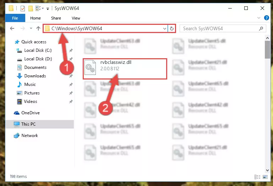Select Network in navigation pane
Image resolution: width=273 pixels, height=186 pixels.
29,136
